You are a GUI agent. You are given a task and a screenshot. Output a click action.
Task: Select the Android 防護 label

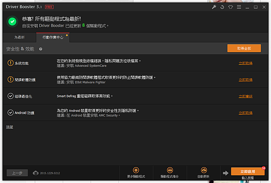pyautogui.click(x=24, y=113)
